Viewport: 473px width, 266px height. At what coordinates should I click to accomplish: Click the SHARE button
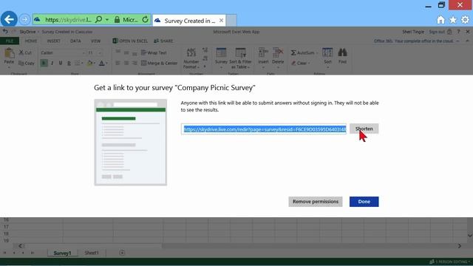click(x=163, y=41)
